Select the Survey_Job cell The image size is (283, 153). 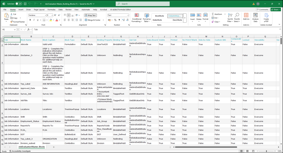click(x=31, y=94)
